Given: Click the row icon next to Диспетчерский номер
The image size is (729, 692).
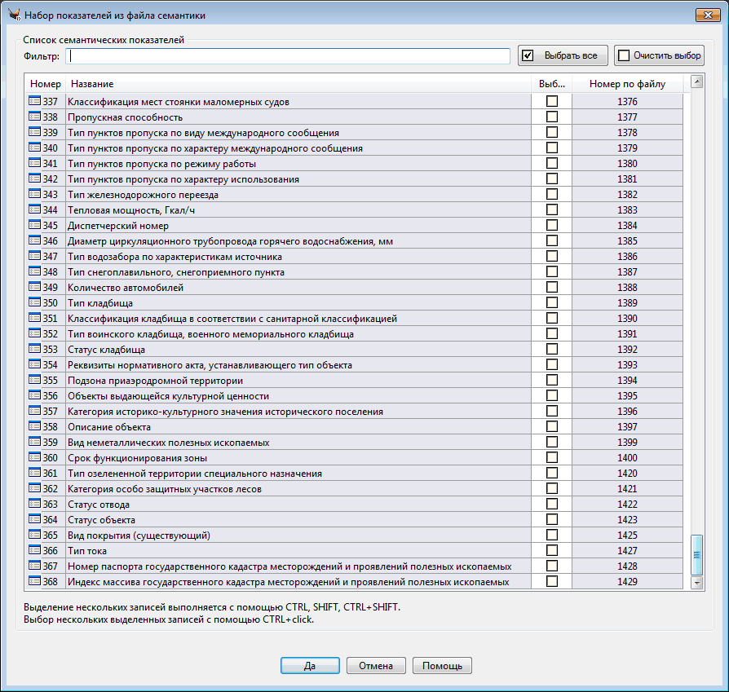Looking at the screenshot, I should click(34, 225).
